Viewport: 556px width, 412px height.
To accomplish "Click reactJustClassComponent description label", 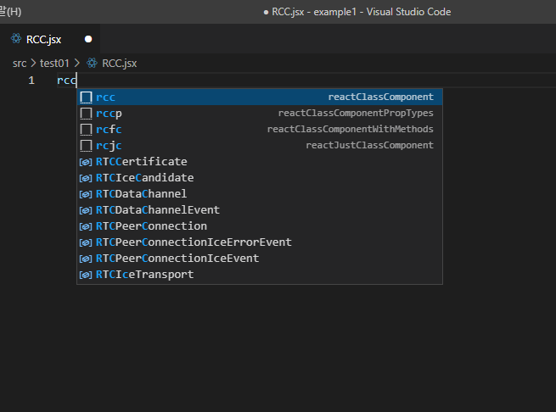I will (x=369, y=146).
